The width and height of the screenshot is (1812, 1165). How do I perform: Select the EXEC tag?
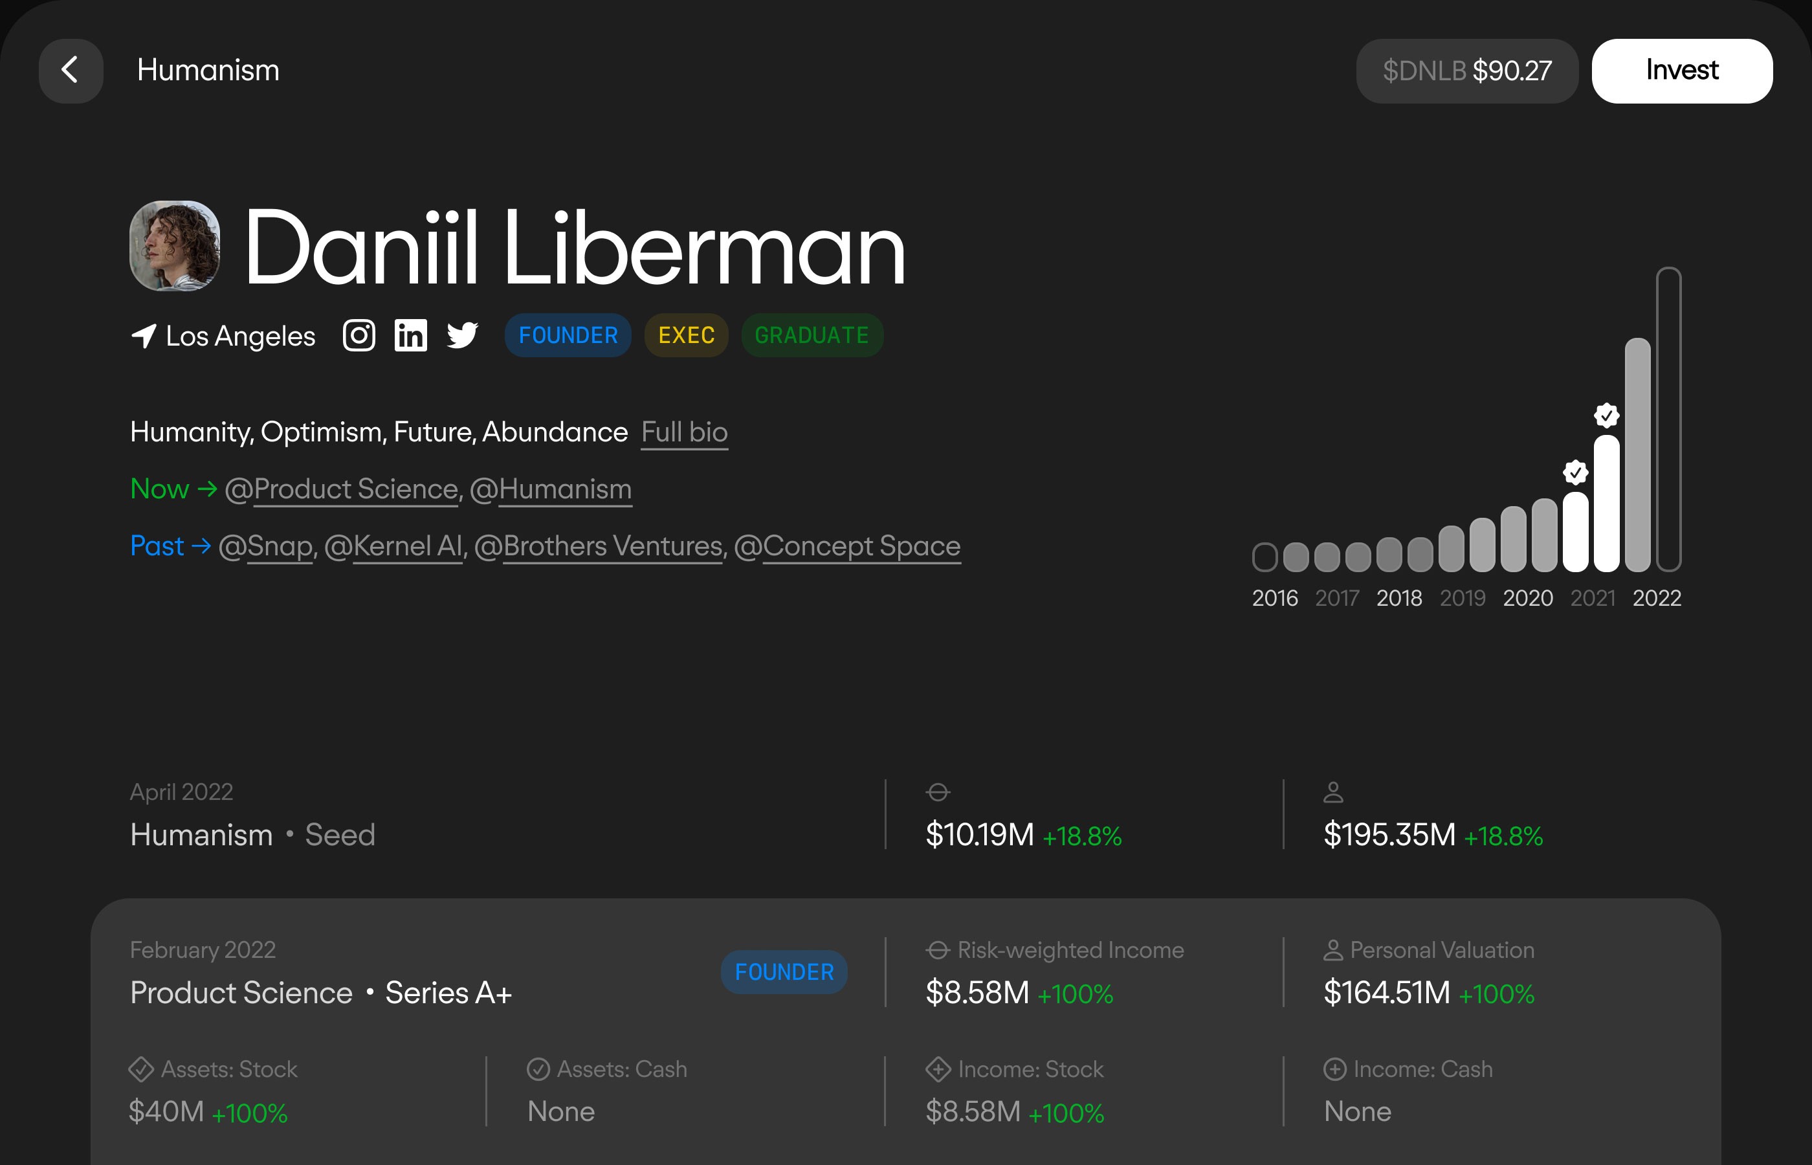[686, 335]
